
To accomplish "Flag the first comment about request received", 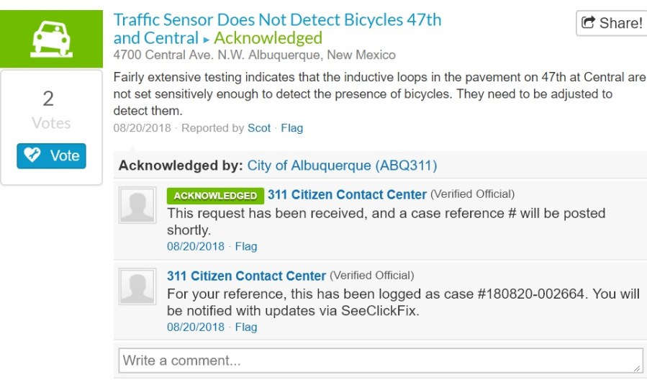I will (x=245, y=246).
